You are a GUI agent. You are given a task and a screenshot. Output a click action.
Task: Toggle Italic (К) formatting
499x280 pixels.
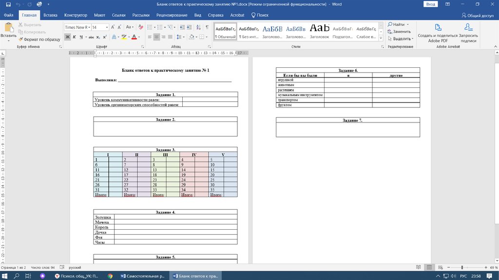pos(74,37)
